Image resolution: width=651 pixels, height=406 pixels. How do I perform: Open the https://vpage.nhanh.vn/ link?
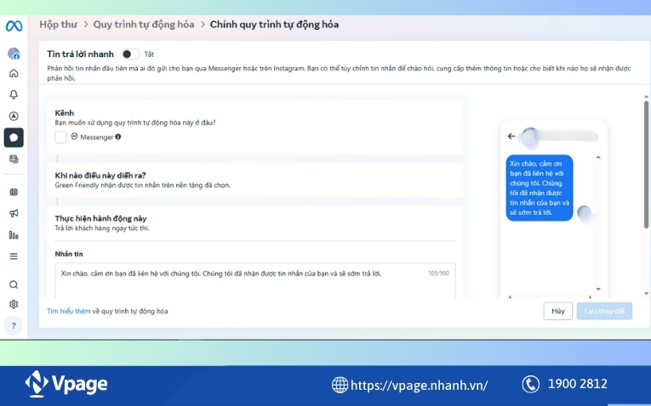click(x=420, y=385)
